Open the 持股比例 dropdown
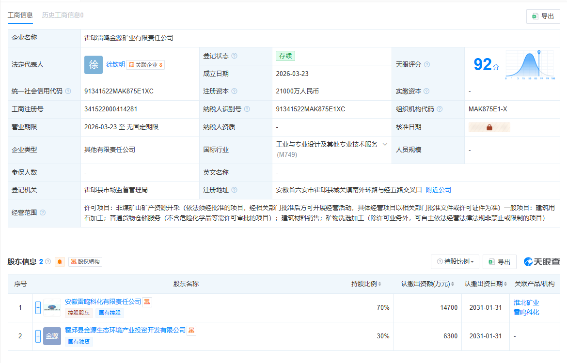 point(455,262)
